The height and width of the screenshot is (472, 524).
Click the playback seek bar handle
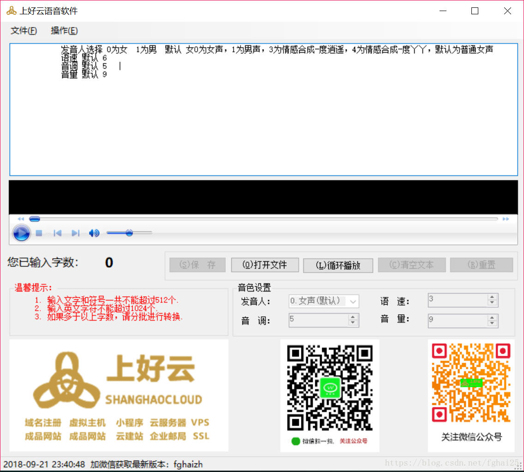(35, 219)
